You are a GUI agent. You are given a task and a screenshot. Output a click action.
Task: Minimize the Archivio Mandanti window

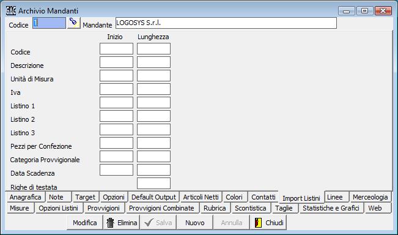click(x=347, y=11)
